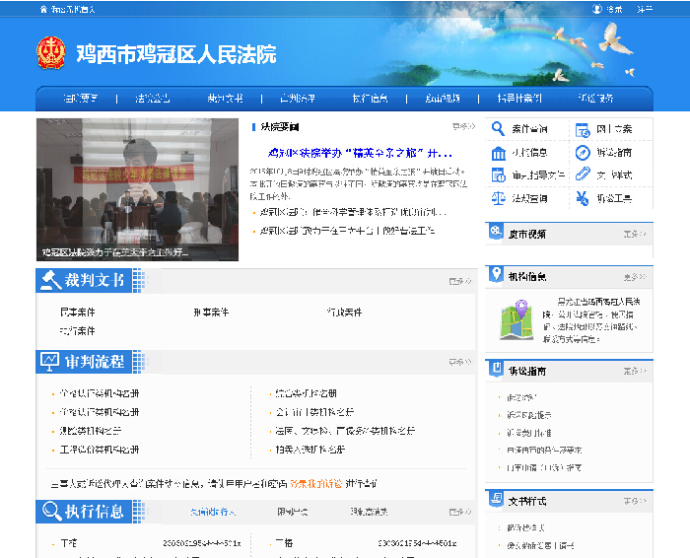The height and width of the screenshot is (558, 690).
Task: Click the magnifier icon for 案件查询
Action: pos(498,129)
